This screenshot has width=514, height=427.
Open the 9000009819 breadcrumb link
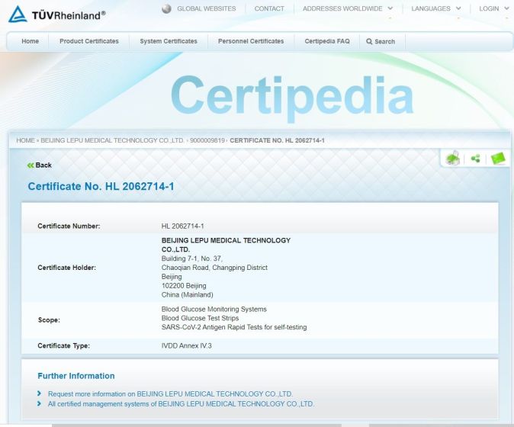point(207,140)
